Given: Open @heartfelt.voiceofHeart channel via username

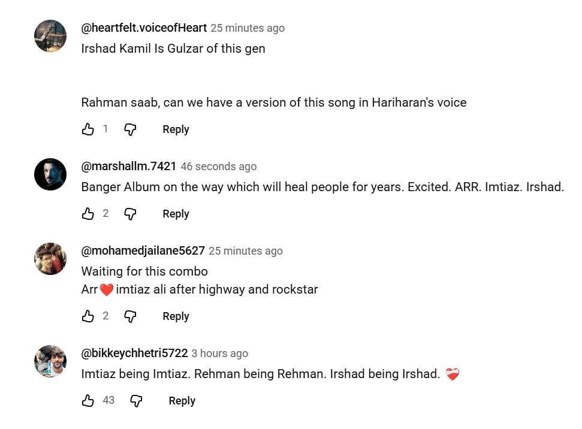Looking at the screenshot, I should [144, 28].
